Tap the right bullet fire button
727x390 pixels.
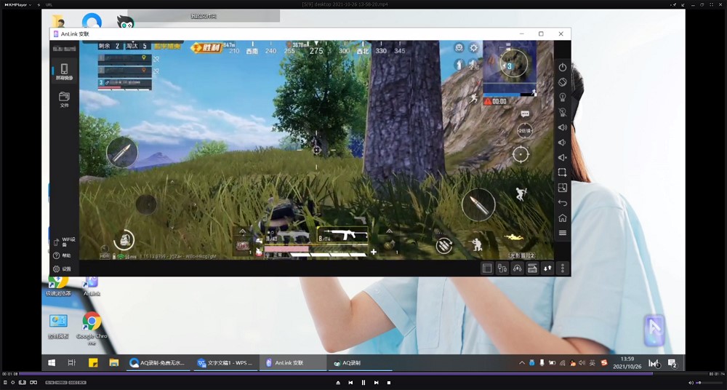coord(478,204)
